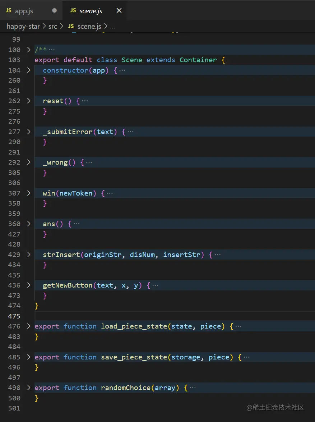Expand the constructor fold at line 104
Image resolution: width=315 pixels, height=422 pixels.
(29, 70)
